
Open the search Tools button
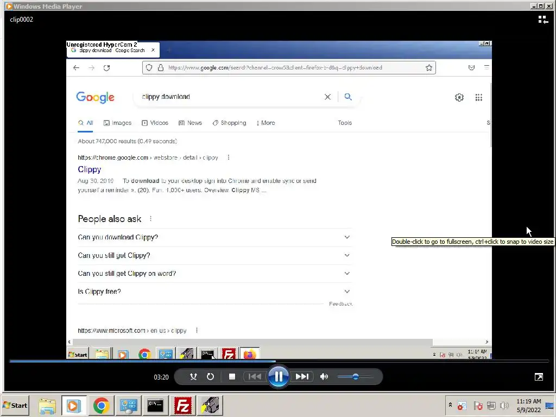[345, 123]
